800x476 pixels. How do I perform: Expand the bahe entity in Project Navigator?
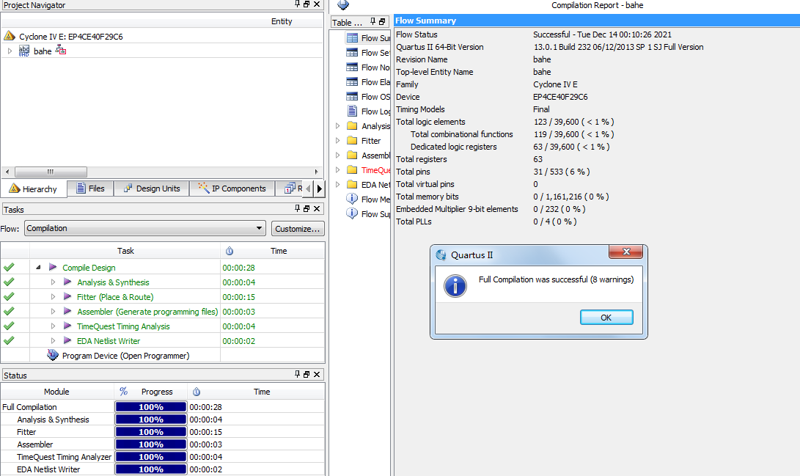coord(10,51)
